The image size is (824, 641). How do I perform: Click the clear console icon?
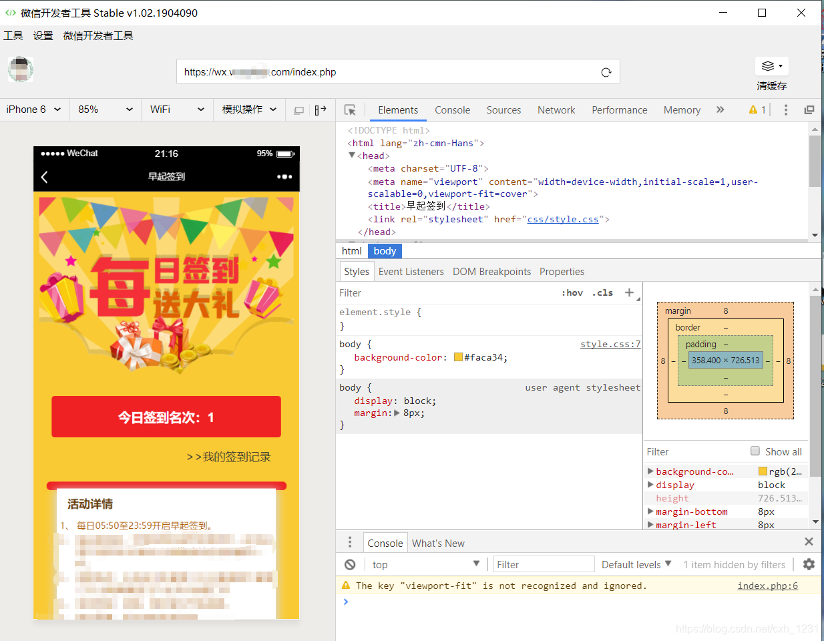click(x=350, y=565)
